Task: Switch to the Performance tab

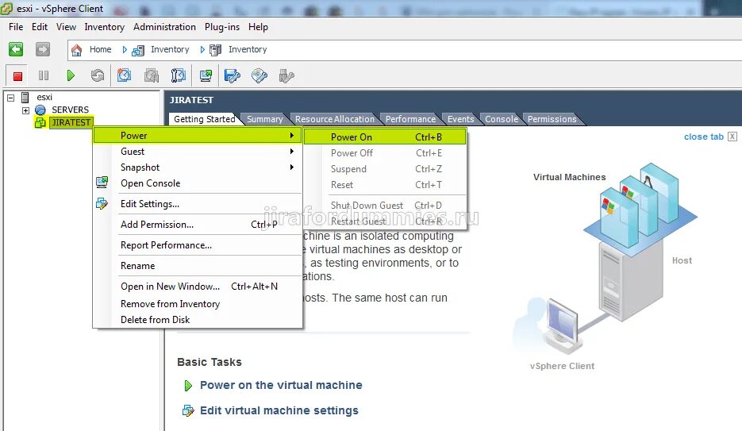Action: (410, 119)
